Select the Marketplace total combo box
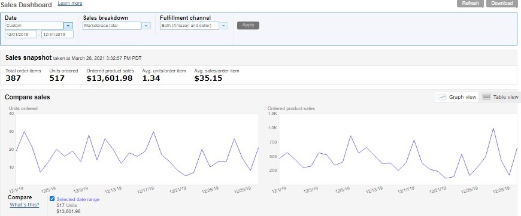Image resolution: width=521 pixels, height=216 pixels. click(112, 26)
